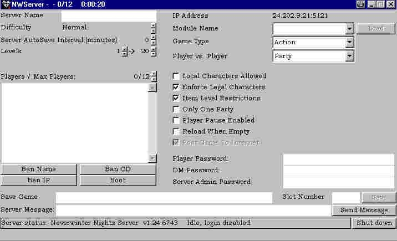
Task: Enable Local Characters Allowed checkbox
Action: (176, 76)
